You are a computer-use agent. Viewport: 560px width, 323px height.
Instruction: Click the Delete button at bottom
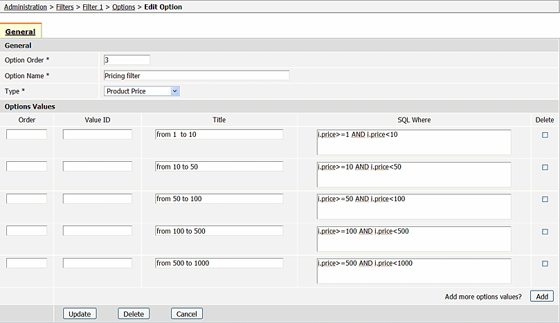pos(134,314)
